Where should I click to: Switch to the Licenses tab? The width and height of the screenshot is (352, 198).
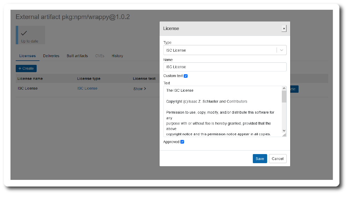point(27,56)
